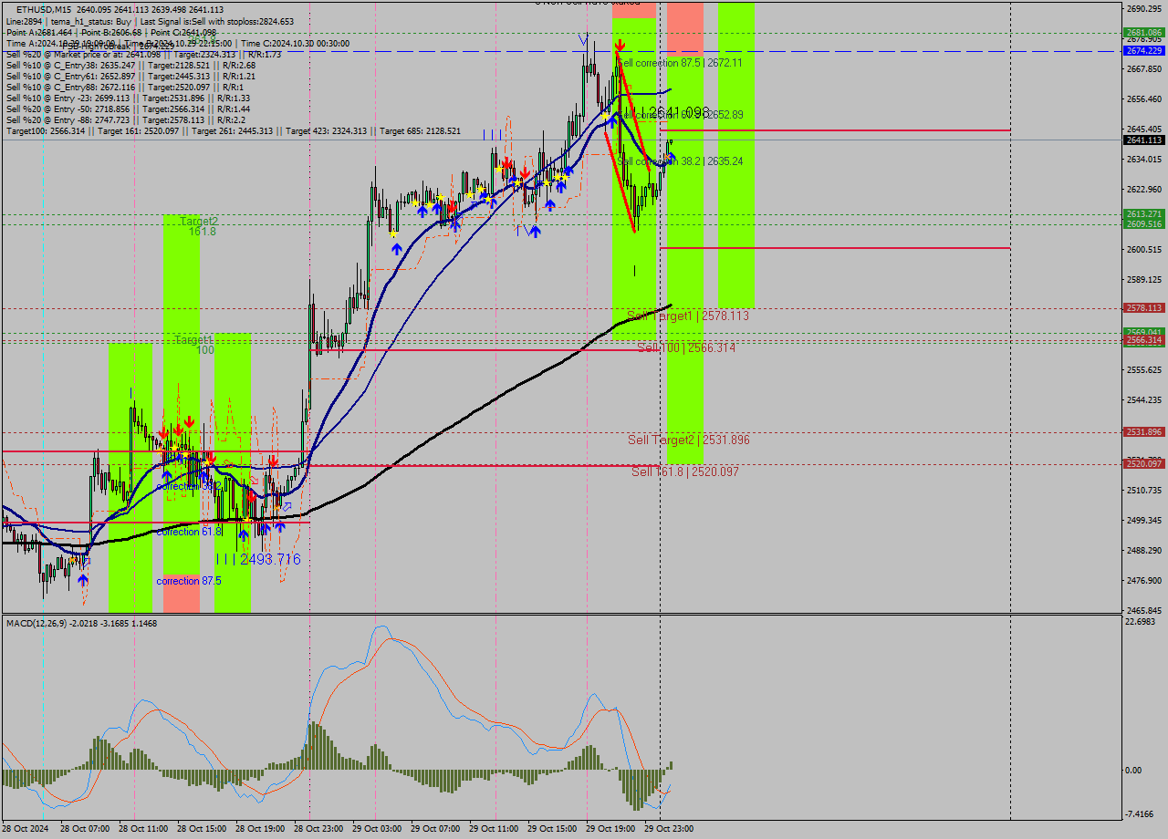
Task: Select the green price tag 2613.271
Action: pyautogui.click(x=1144, y=214)
